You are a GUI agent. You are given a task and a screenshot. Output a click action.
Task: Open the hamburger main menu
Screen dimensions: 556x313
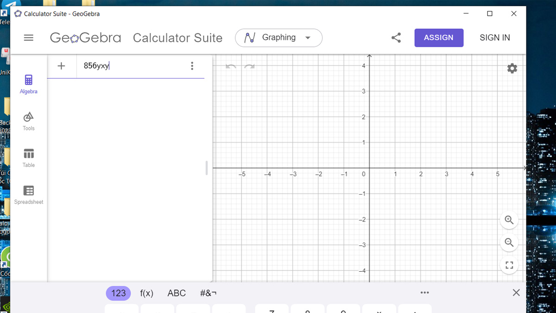[x=29, y=38]
